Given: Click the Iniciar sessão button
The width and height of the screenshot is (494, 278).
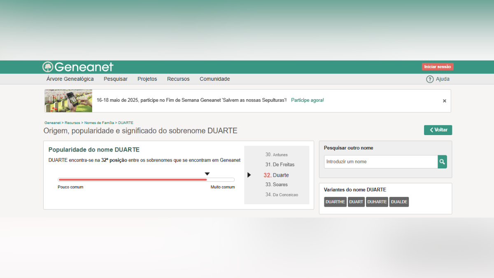Looking at the screenshot, I should pos(437,67).
